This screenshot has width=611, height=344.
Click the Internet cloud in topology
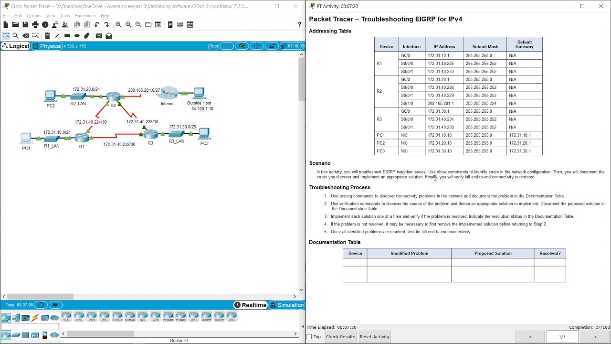tap(169, 93)
